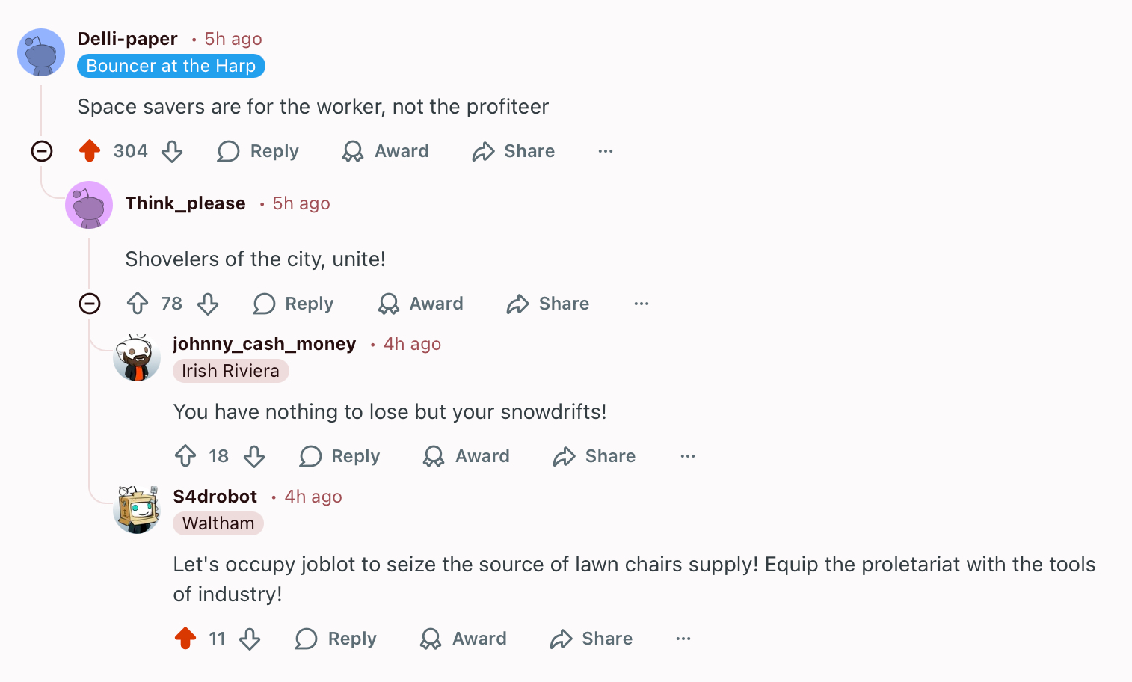Image resolution: width=1132 pixels, height=682 pixels.
Task: Click S4drobot's robot avatar
Action: click(137, 509)
